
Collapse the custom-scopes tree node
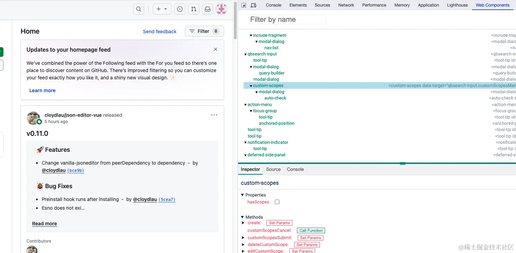click(x=251, y=86)
